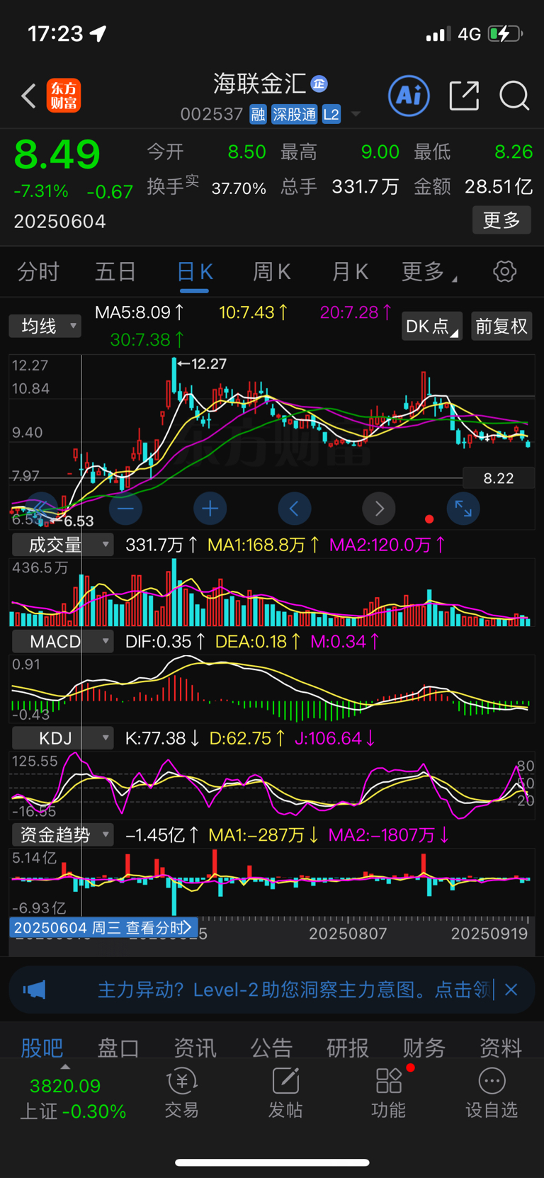Tap the 海联金汇 stock title
The width and height of the screenshot is (544, 1178).
(x=260, y=84)
